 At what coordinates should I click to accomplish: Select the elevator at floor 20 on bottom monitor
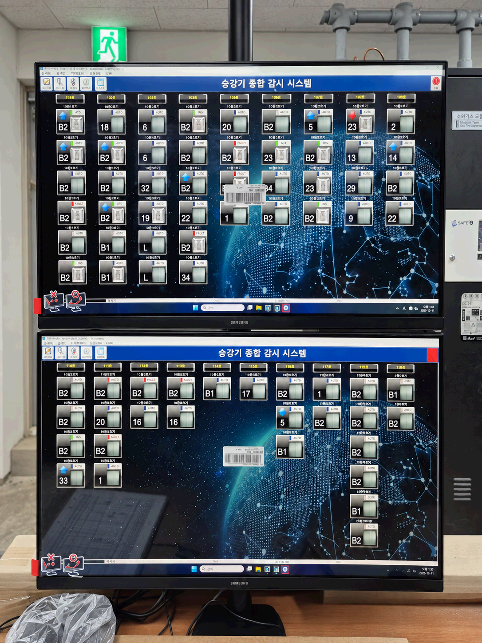(108, 417)
